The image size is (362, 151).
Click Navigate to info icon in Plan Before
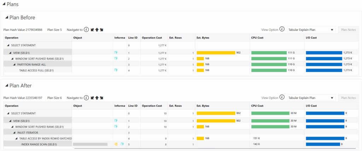[86, 30]
